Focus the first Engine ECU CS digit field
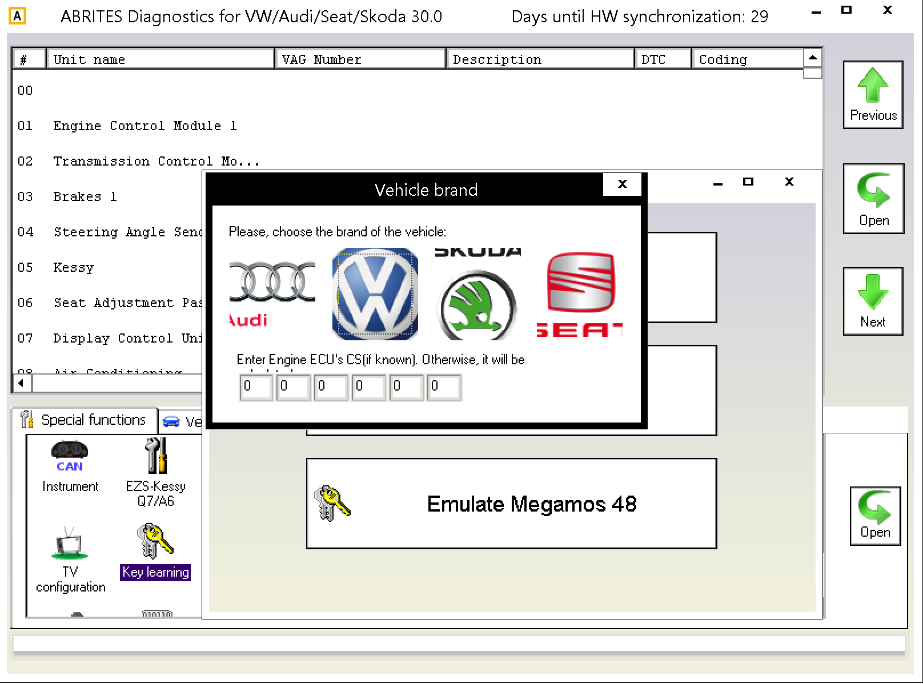The image size is (923, 684). (255, 387)
